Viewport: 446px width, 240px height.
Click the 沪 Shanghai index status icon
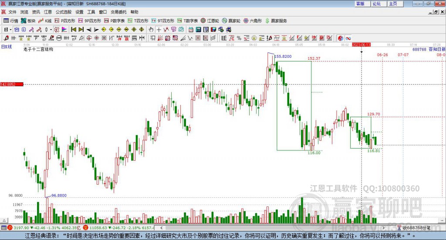pos(10,227)
